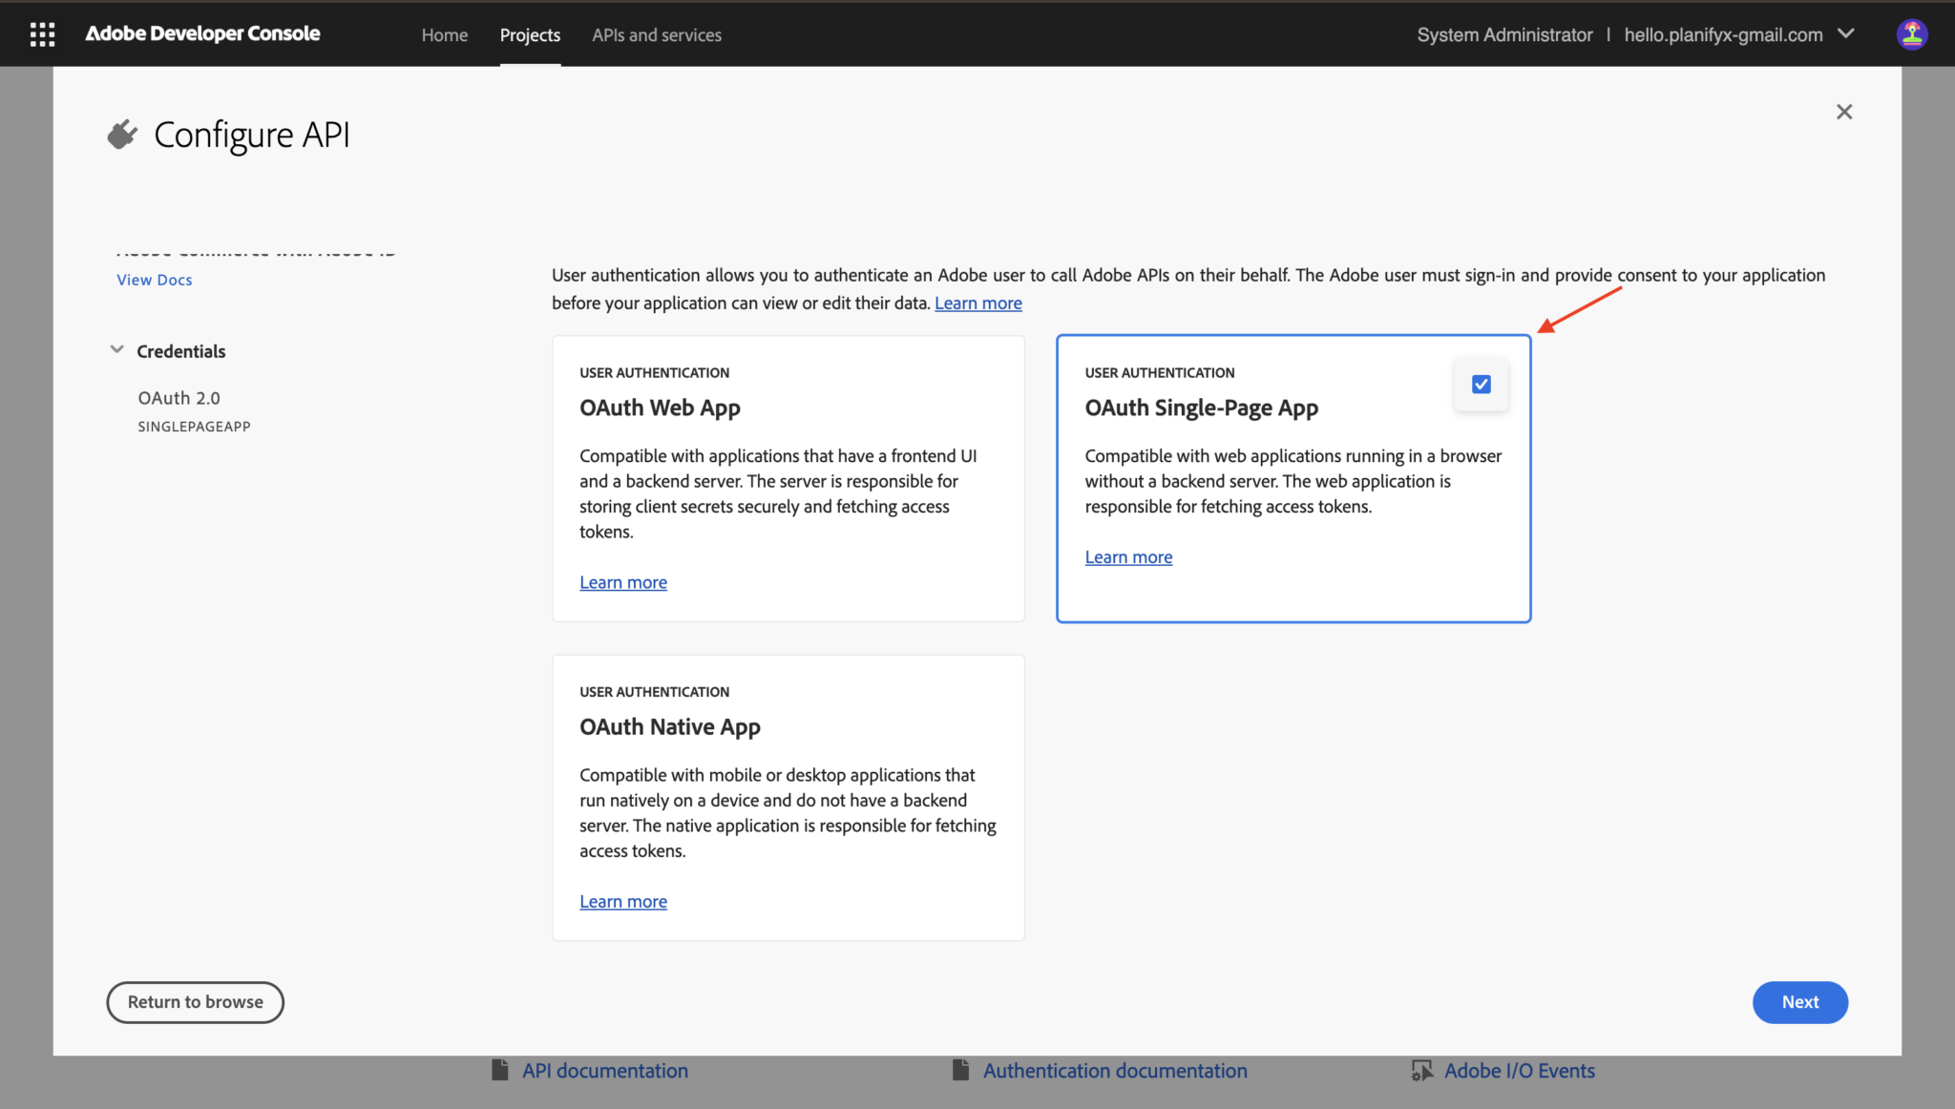
Task: Click the Adobe Developer Console logo text
Action: pyautogui.click(x=202, y=33)
